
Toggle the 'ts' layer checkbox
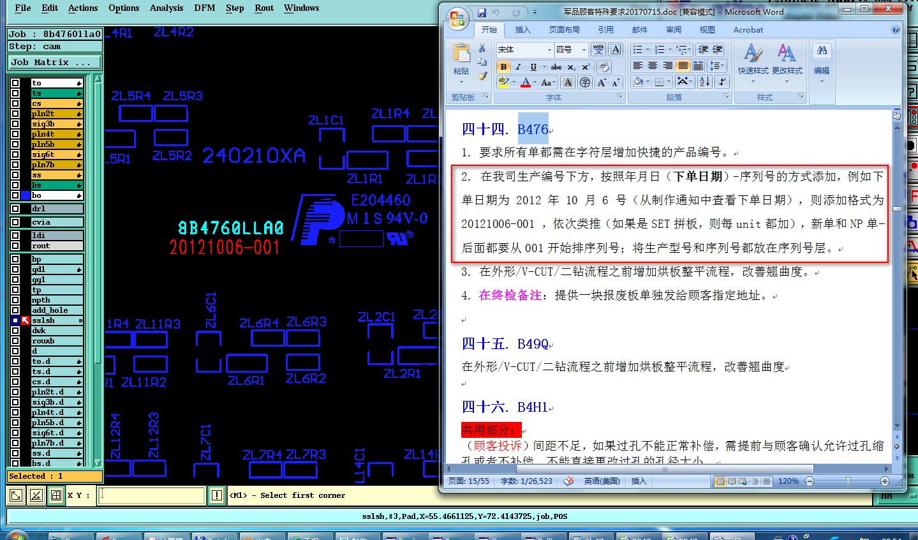coord(15,93)
